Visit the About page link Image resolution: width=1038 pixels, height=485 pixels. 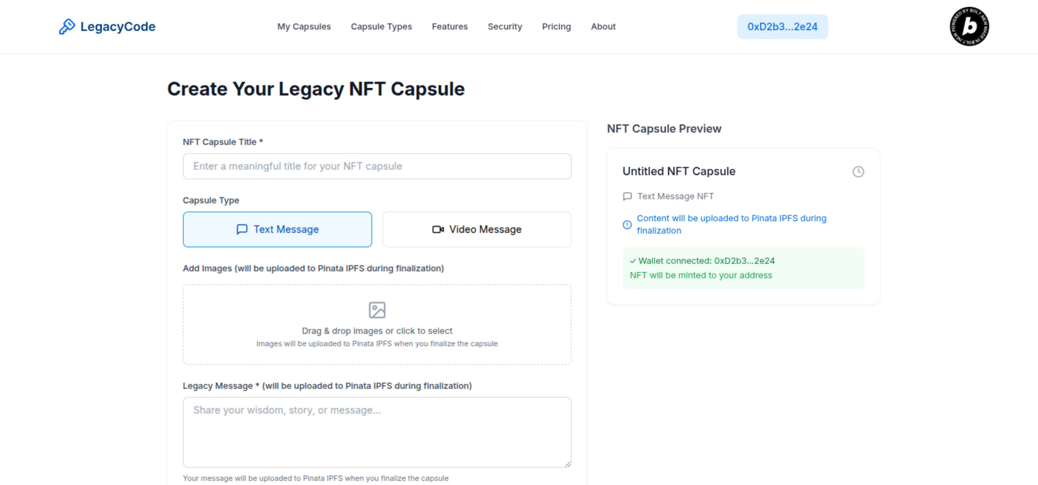pyautogui.click(x=603, y=26)
